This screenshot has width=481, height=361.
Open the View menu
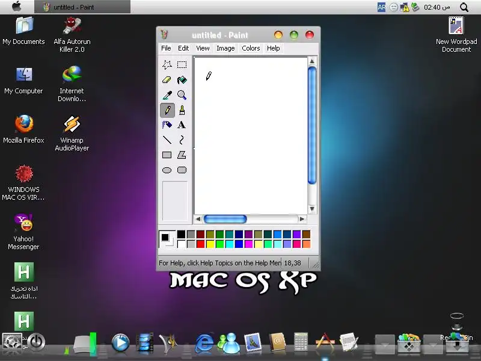[x=203, y=48]
